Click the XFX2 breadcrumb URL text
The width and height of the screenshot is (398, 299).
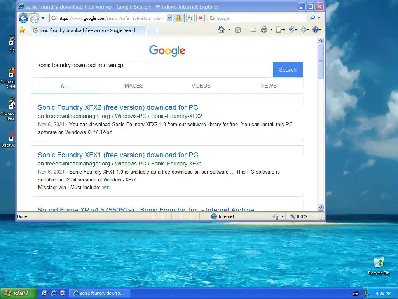[120, 116]
